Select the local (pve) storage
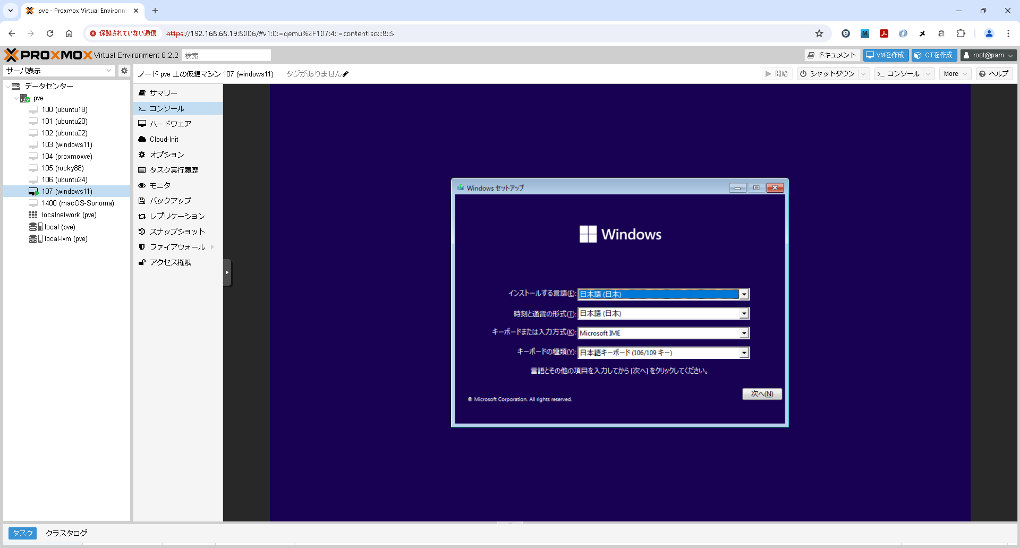The image size is (1020, 548). pos(59,227)
